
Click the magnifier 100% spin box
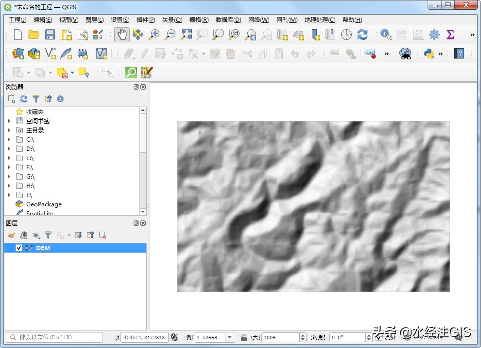point(284,337)
